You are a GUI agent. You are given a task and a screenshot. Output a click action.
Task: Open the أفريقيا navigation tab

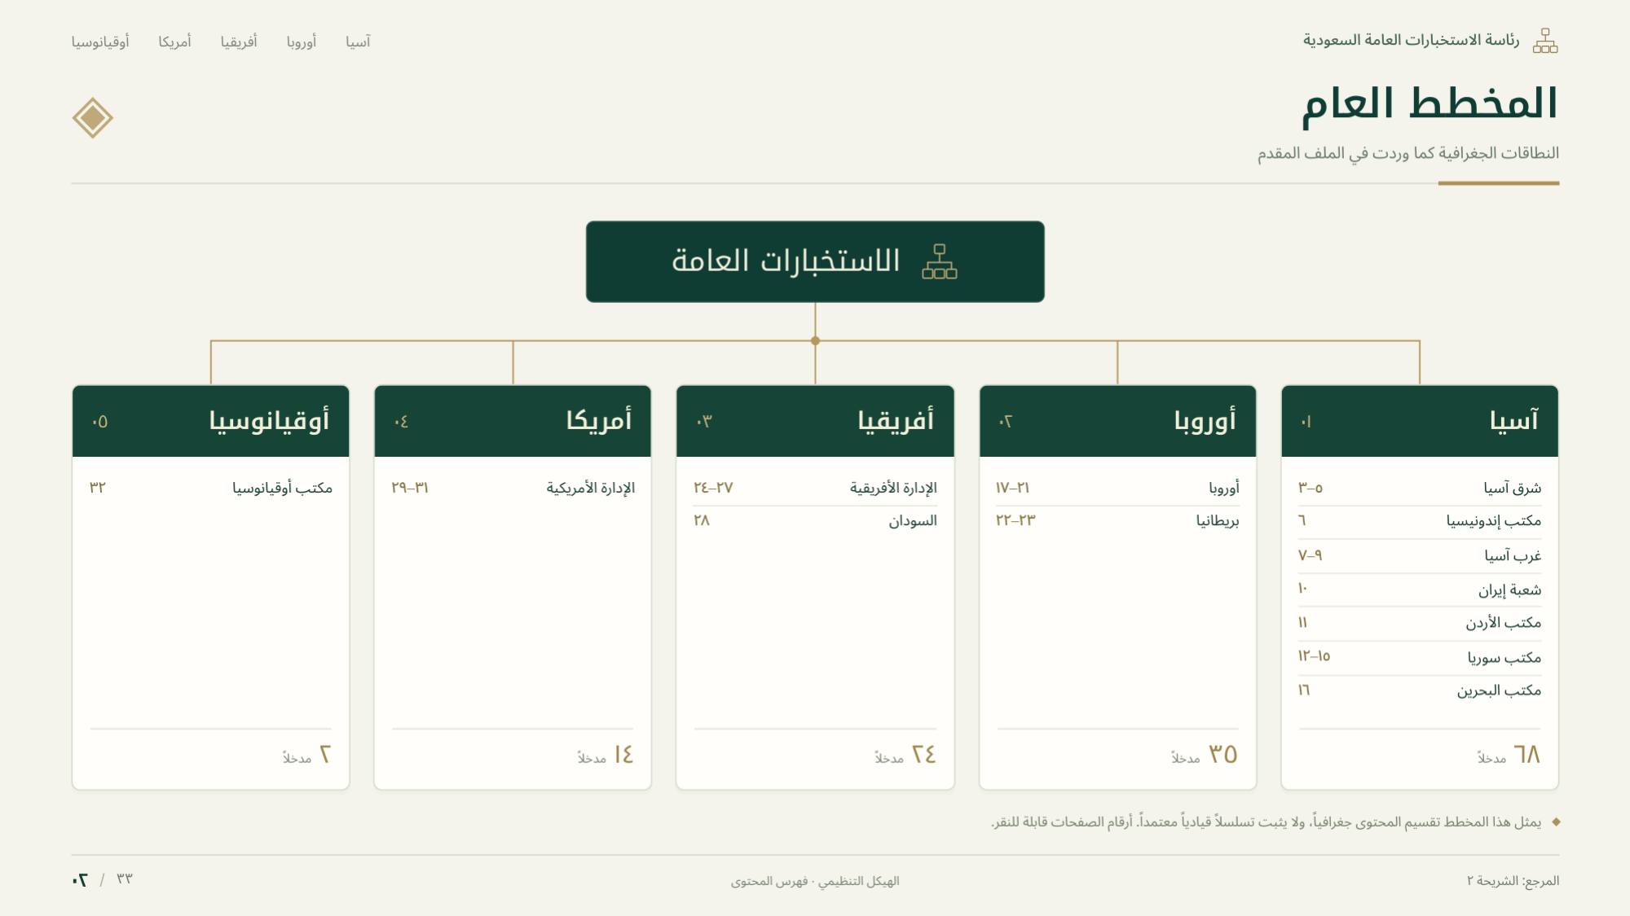239,42
